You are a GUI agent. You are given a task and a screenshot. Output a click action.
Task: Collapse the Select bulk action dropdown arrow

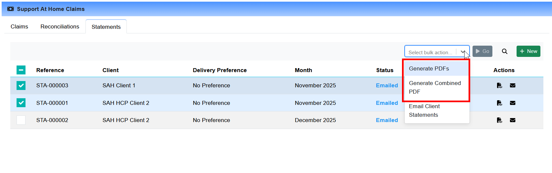pos(463,52)
